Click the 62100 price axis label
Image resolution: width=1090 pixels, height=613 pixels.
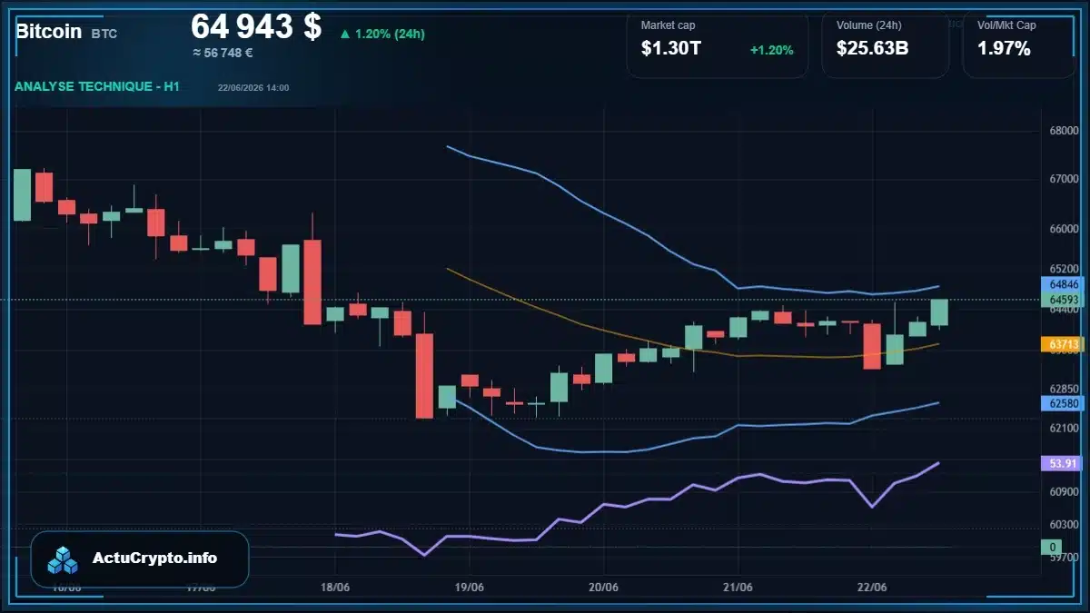[x=1063, y=427]
